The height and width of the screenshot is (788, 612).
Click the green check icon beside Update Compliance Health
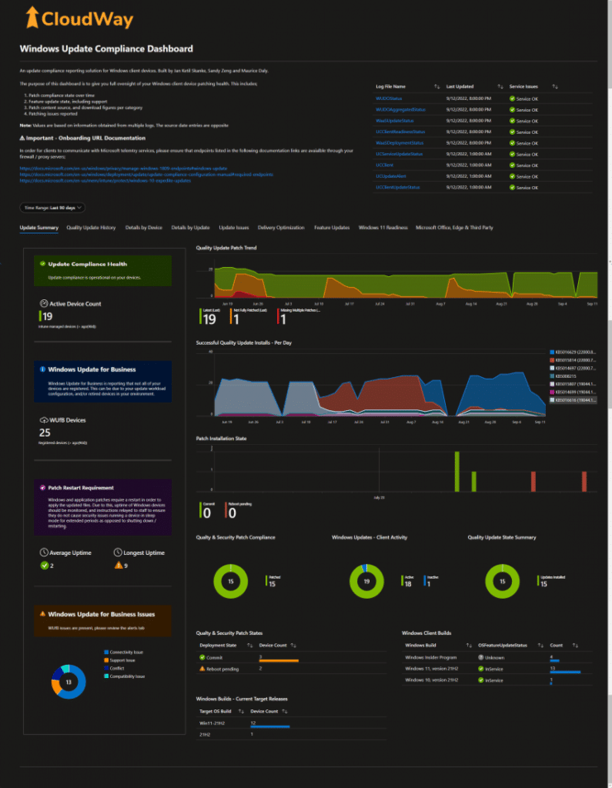43,263
